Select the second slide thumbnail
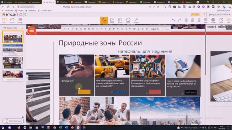The width and height of the screenshot is (232, 130). (13, 50)
